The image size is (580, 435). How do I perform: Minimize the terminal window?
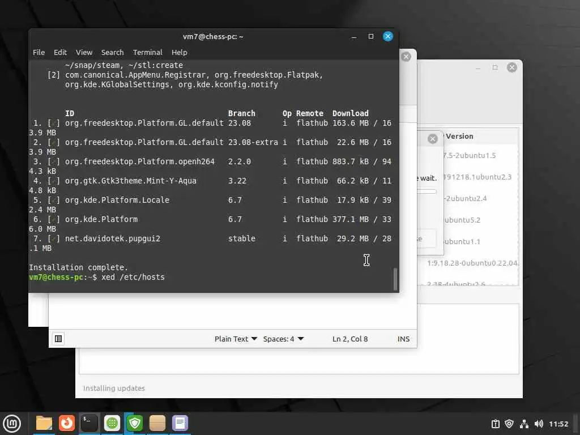(x=354, y=37)
